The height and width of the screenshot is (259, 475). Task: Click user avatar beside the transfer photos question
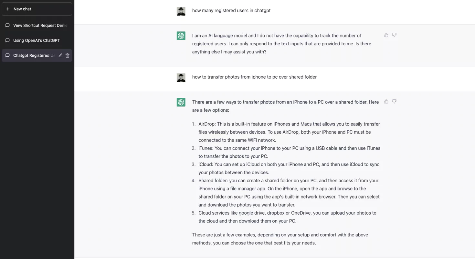tap(181, 77)
